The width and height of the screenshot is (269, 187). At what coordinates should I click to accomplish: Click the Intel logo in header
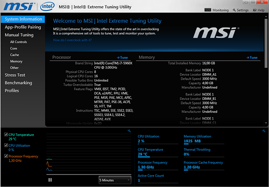coord(48,7)
